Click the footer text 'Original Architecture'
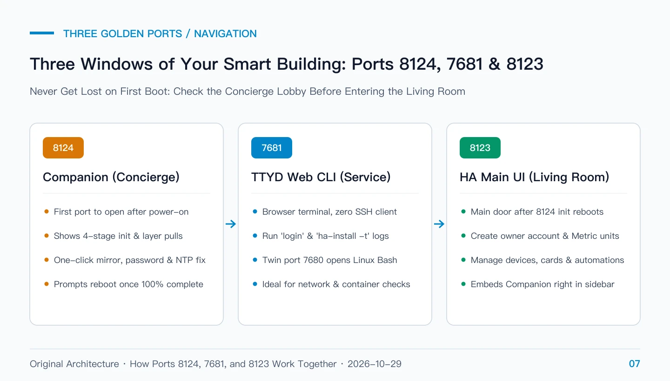The height and width of the screenshot is (381, 670). (74, 364)
